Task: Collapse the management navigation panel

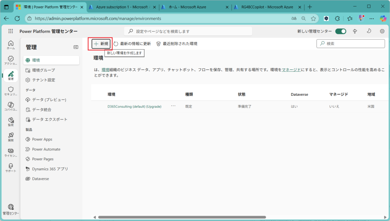Action: [x=76, y=47]
